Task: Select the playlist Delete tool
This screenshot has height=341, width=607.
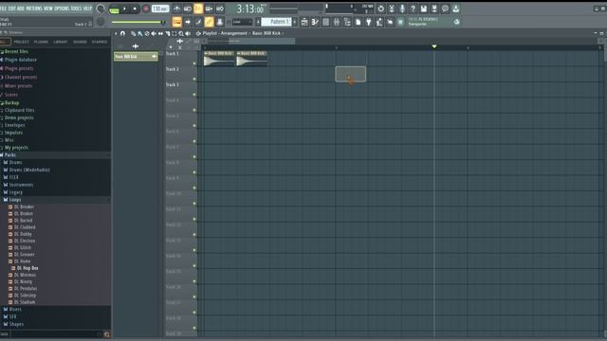Action: click(x=147, y=34)
